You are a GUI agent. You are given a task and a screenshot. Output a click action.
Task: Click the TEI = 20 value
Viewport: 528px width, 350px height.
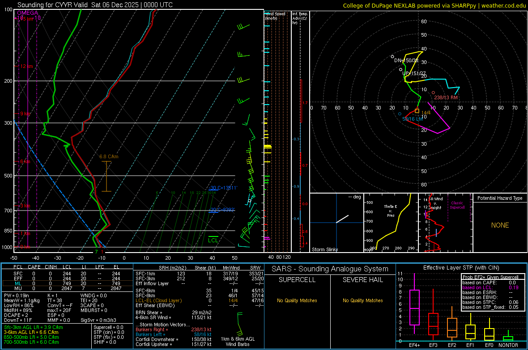click(89, 300)
